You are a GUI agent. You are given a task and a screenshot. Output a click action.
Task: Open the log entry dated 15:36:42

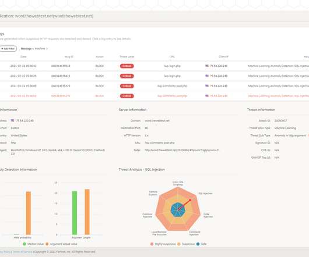(154, 66)
